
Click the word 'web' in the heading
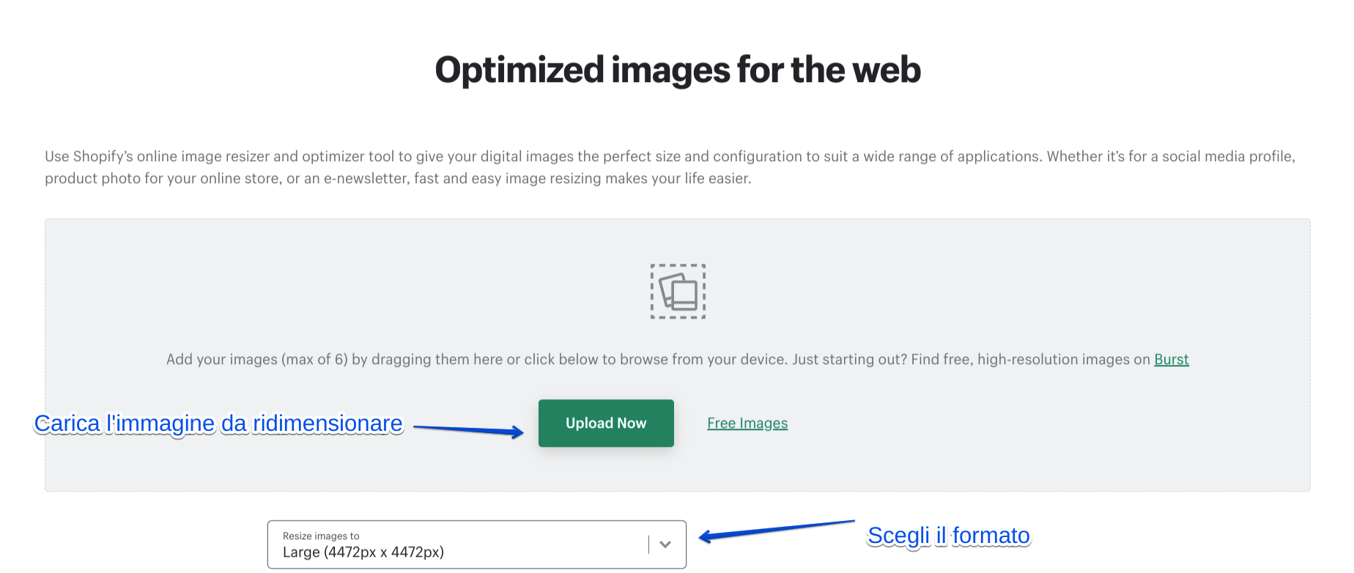point(887,70)
